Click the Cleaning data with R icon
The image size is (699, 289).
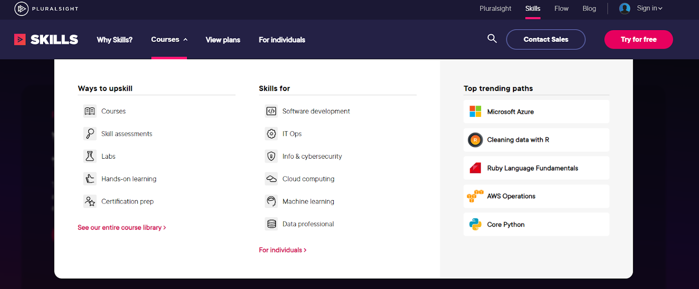tap(475, 140)
